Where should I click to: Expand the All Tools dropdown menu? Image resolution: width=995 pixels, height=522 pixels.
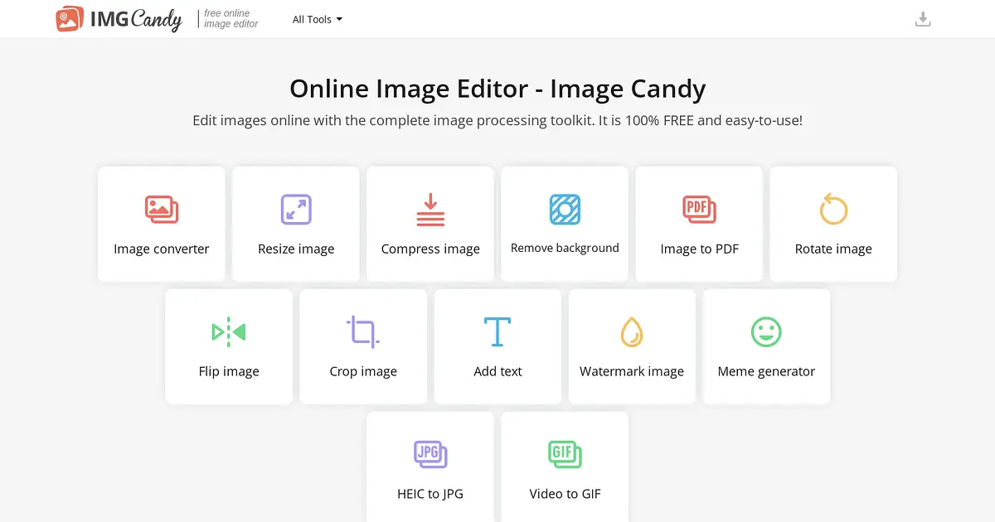tap(318, 19)
